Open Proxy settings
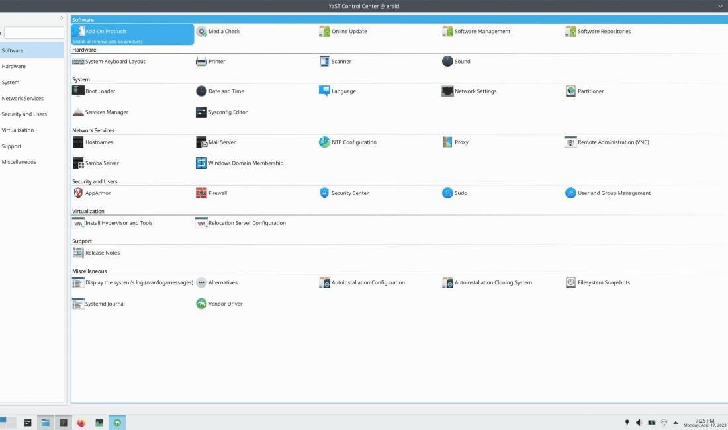This screenshot has width=728, height=430. coord(455,142)
